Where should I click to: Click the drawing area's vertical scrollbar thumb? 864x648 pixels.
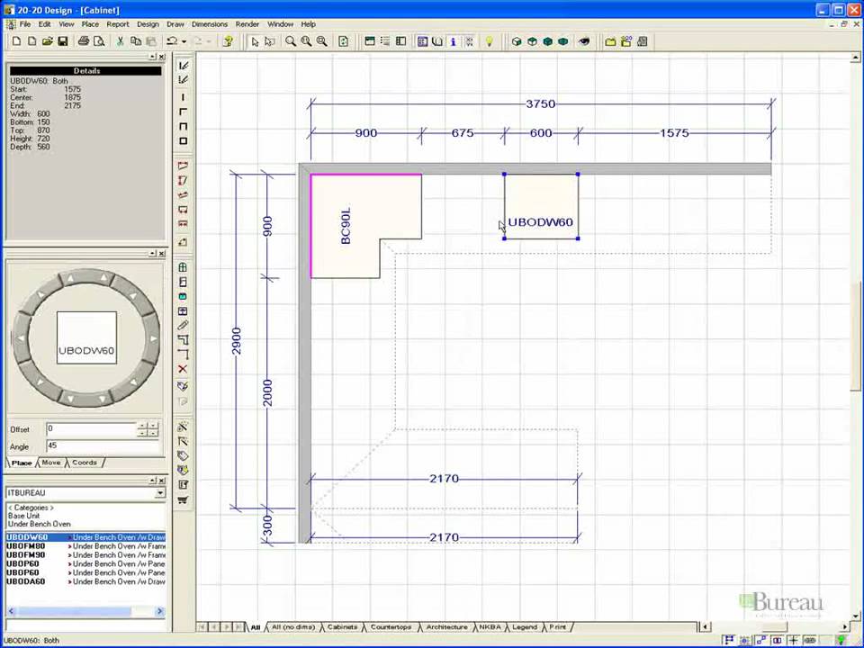click(x=856, y=336)
